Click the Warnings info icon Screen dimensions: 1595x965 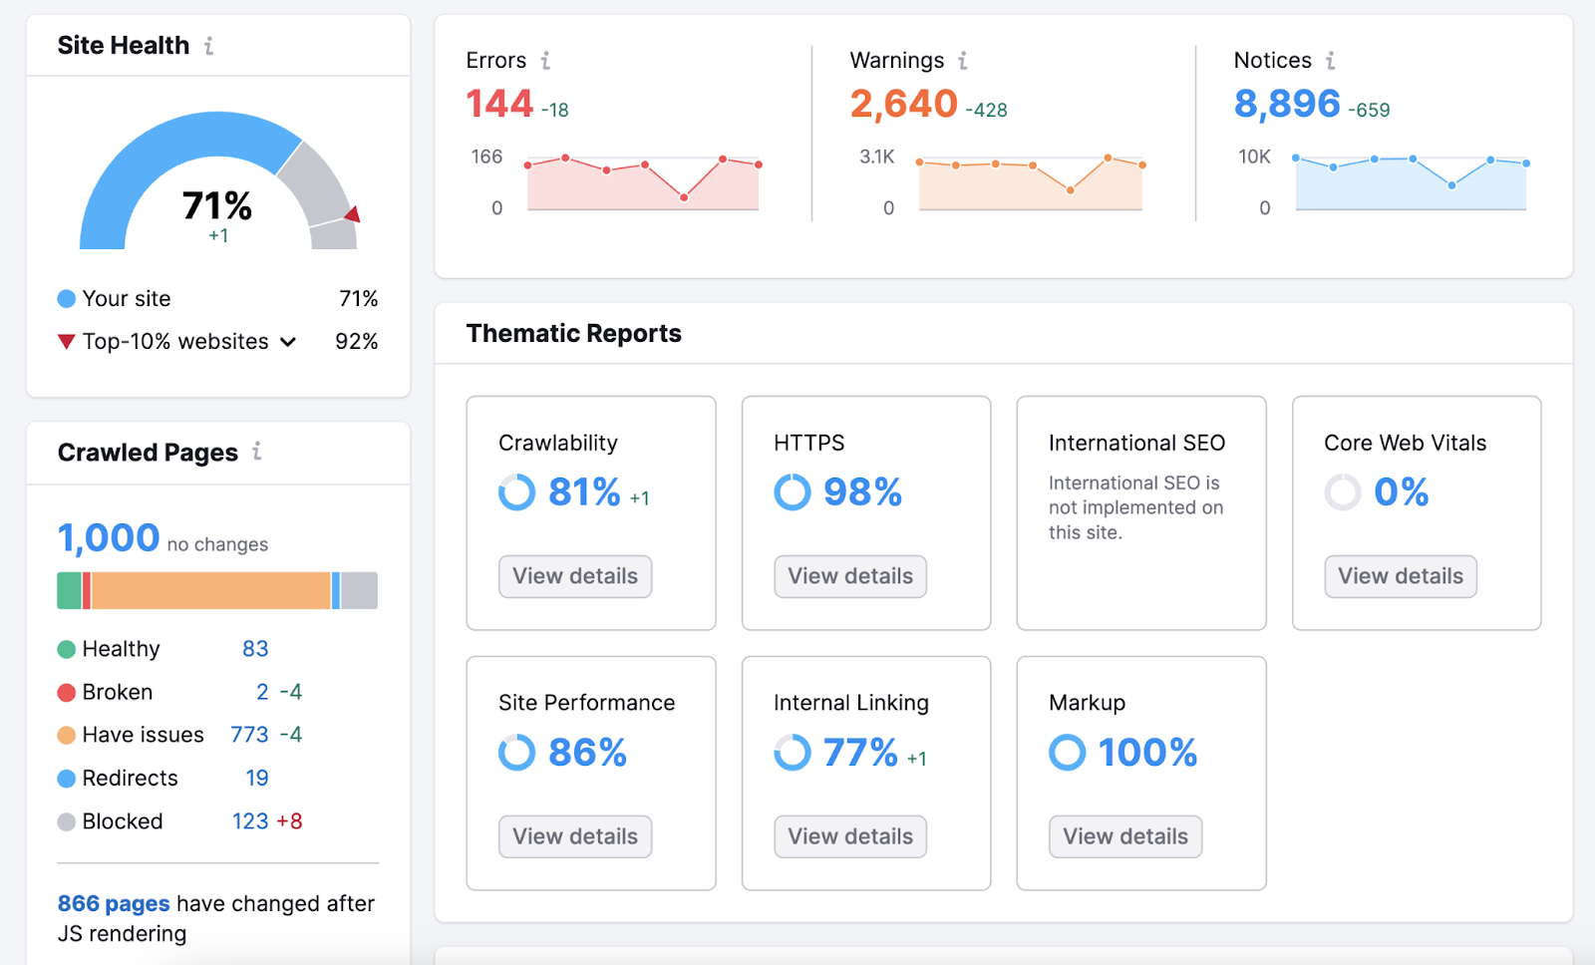tap(962, 60)
